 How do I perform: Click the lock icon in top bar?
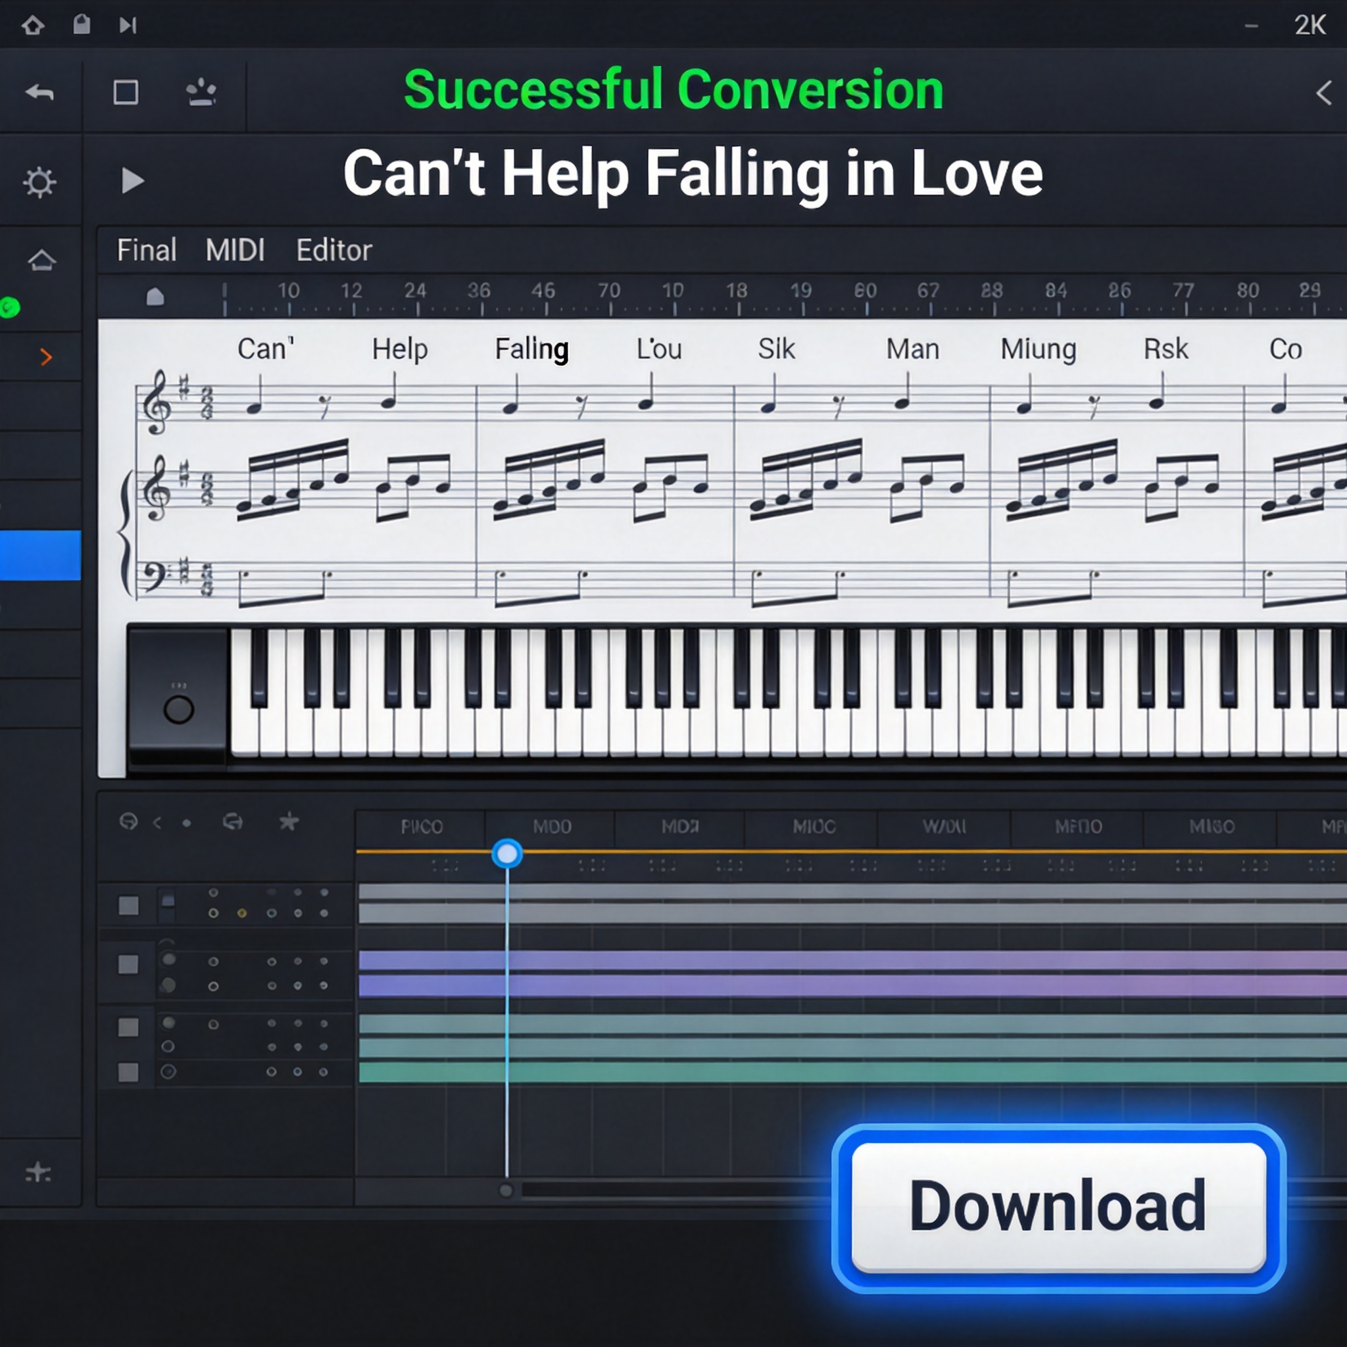pos(82,24)
